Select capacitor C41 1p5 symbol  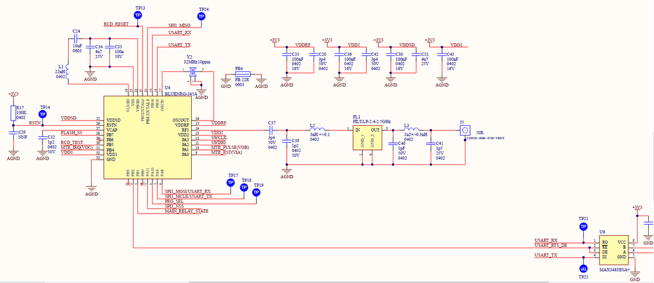[x=431, y=143]
